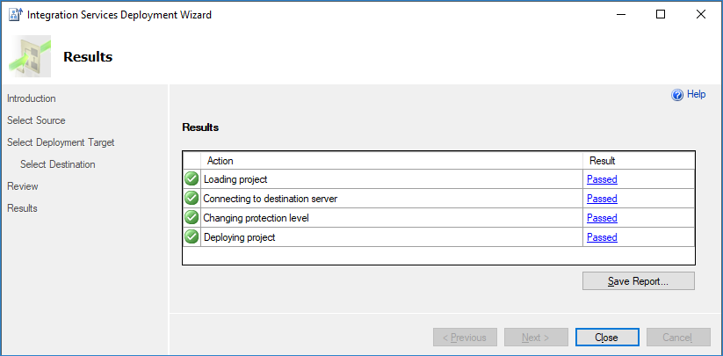View Passed result for Changing protection level
This screenshot has width=723, height=356.
tap(602, 218)
